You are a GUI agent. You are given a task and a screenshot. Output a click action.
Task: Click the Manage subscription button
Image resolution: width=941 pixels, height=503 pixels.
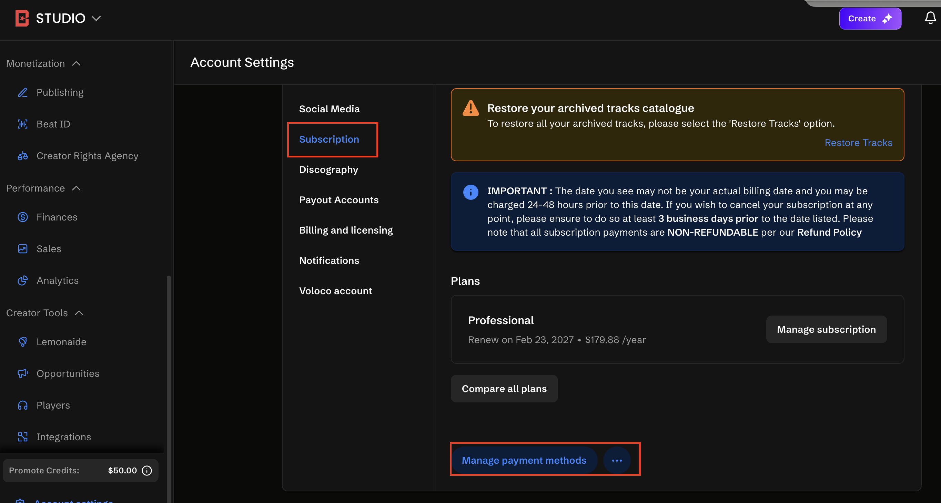click(826, 329)
